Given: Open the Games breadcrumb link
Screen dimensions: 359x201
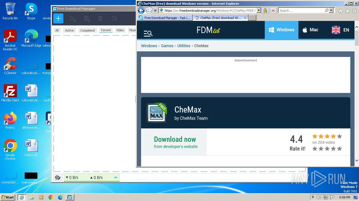Looking at the screenshot, I should pos(167,46).
